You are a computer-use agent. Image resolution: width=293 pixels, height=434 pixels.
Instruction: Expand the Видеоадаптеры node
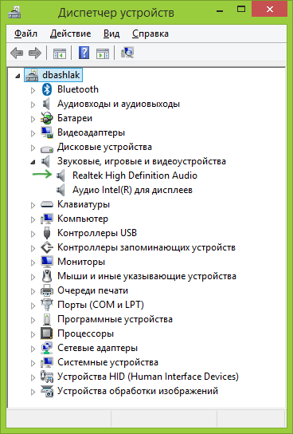(x=33, y=133)
